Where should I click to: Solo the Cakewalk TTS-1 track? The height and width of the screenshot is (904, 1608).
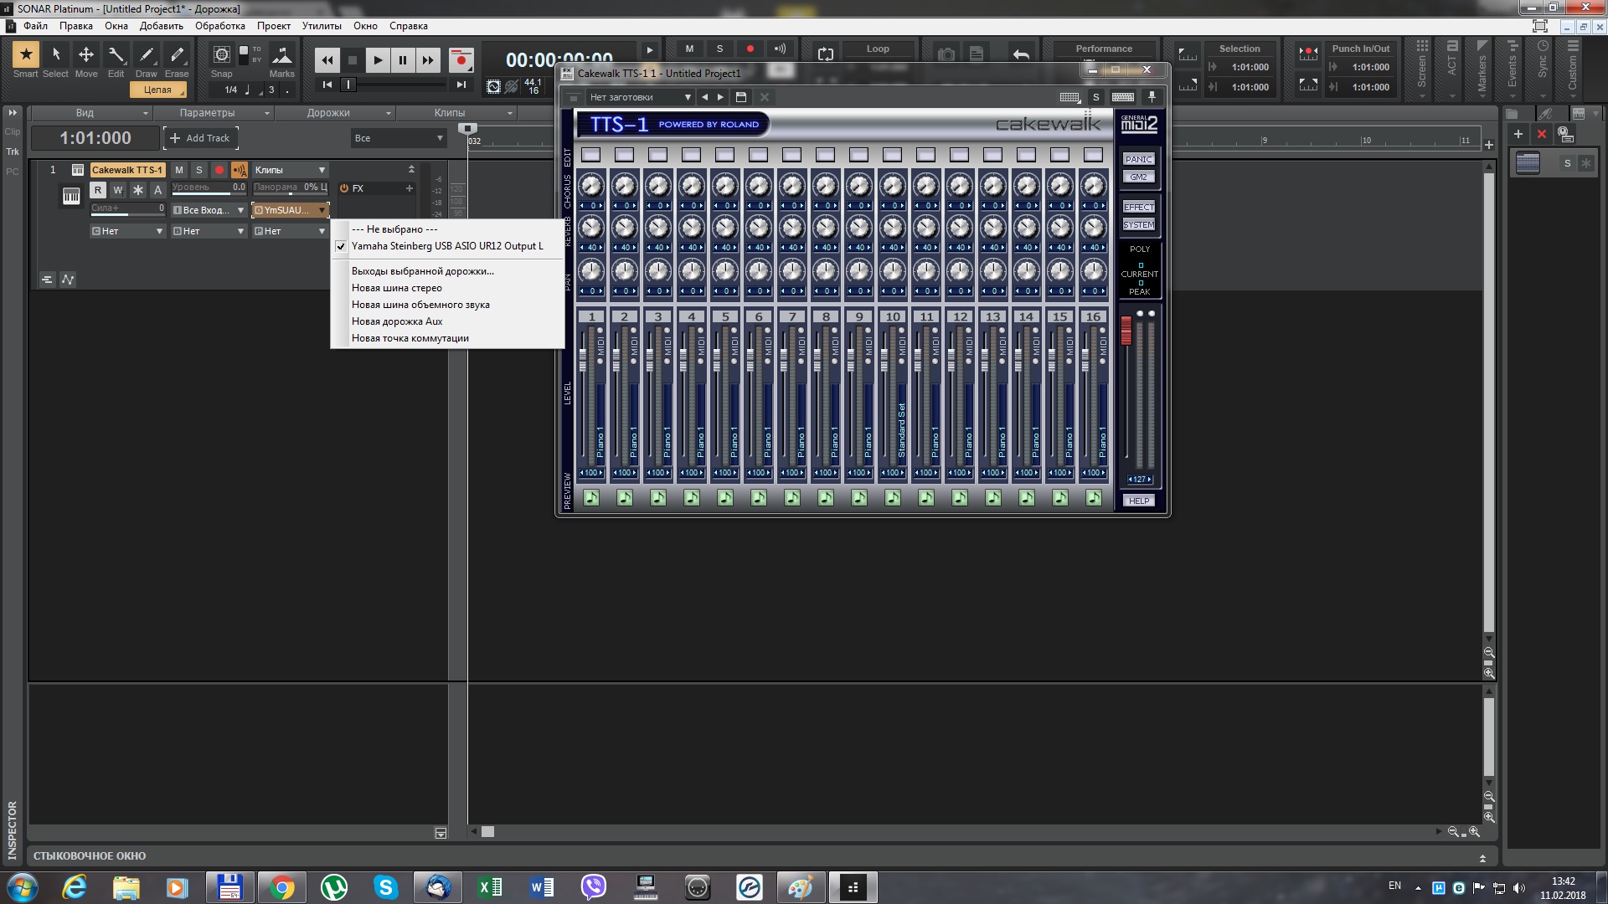[199, 170]
